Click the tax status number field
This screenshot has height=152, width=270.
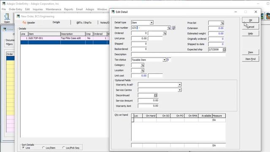169,60
